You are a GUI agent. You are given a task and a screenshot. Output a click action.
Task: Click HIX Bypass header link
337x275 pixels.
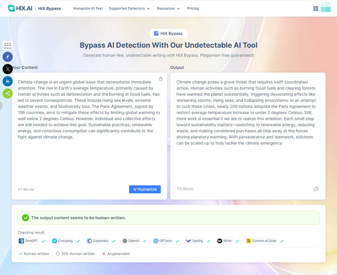[50, 8]
